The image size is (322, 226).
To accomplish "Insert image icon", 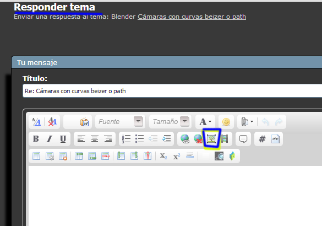I will coord(211,139).
